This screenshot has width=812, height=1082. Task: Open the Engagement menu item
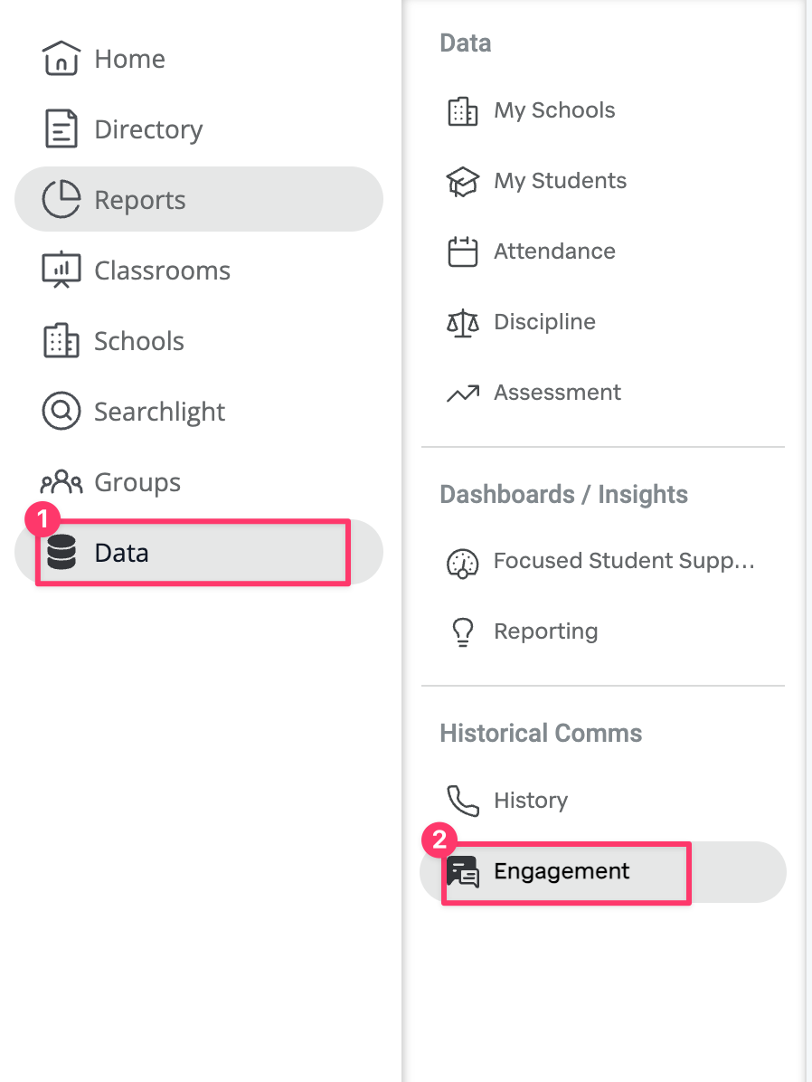603,871
